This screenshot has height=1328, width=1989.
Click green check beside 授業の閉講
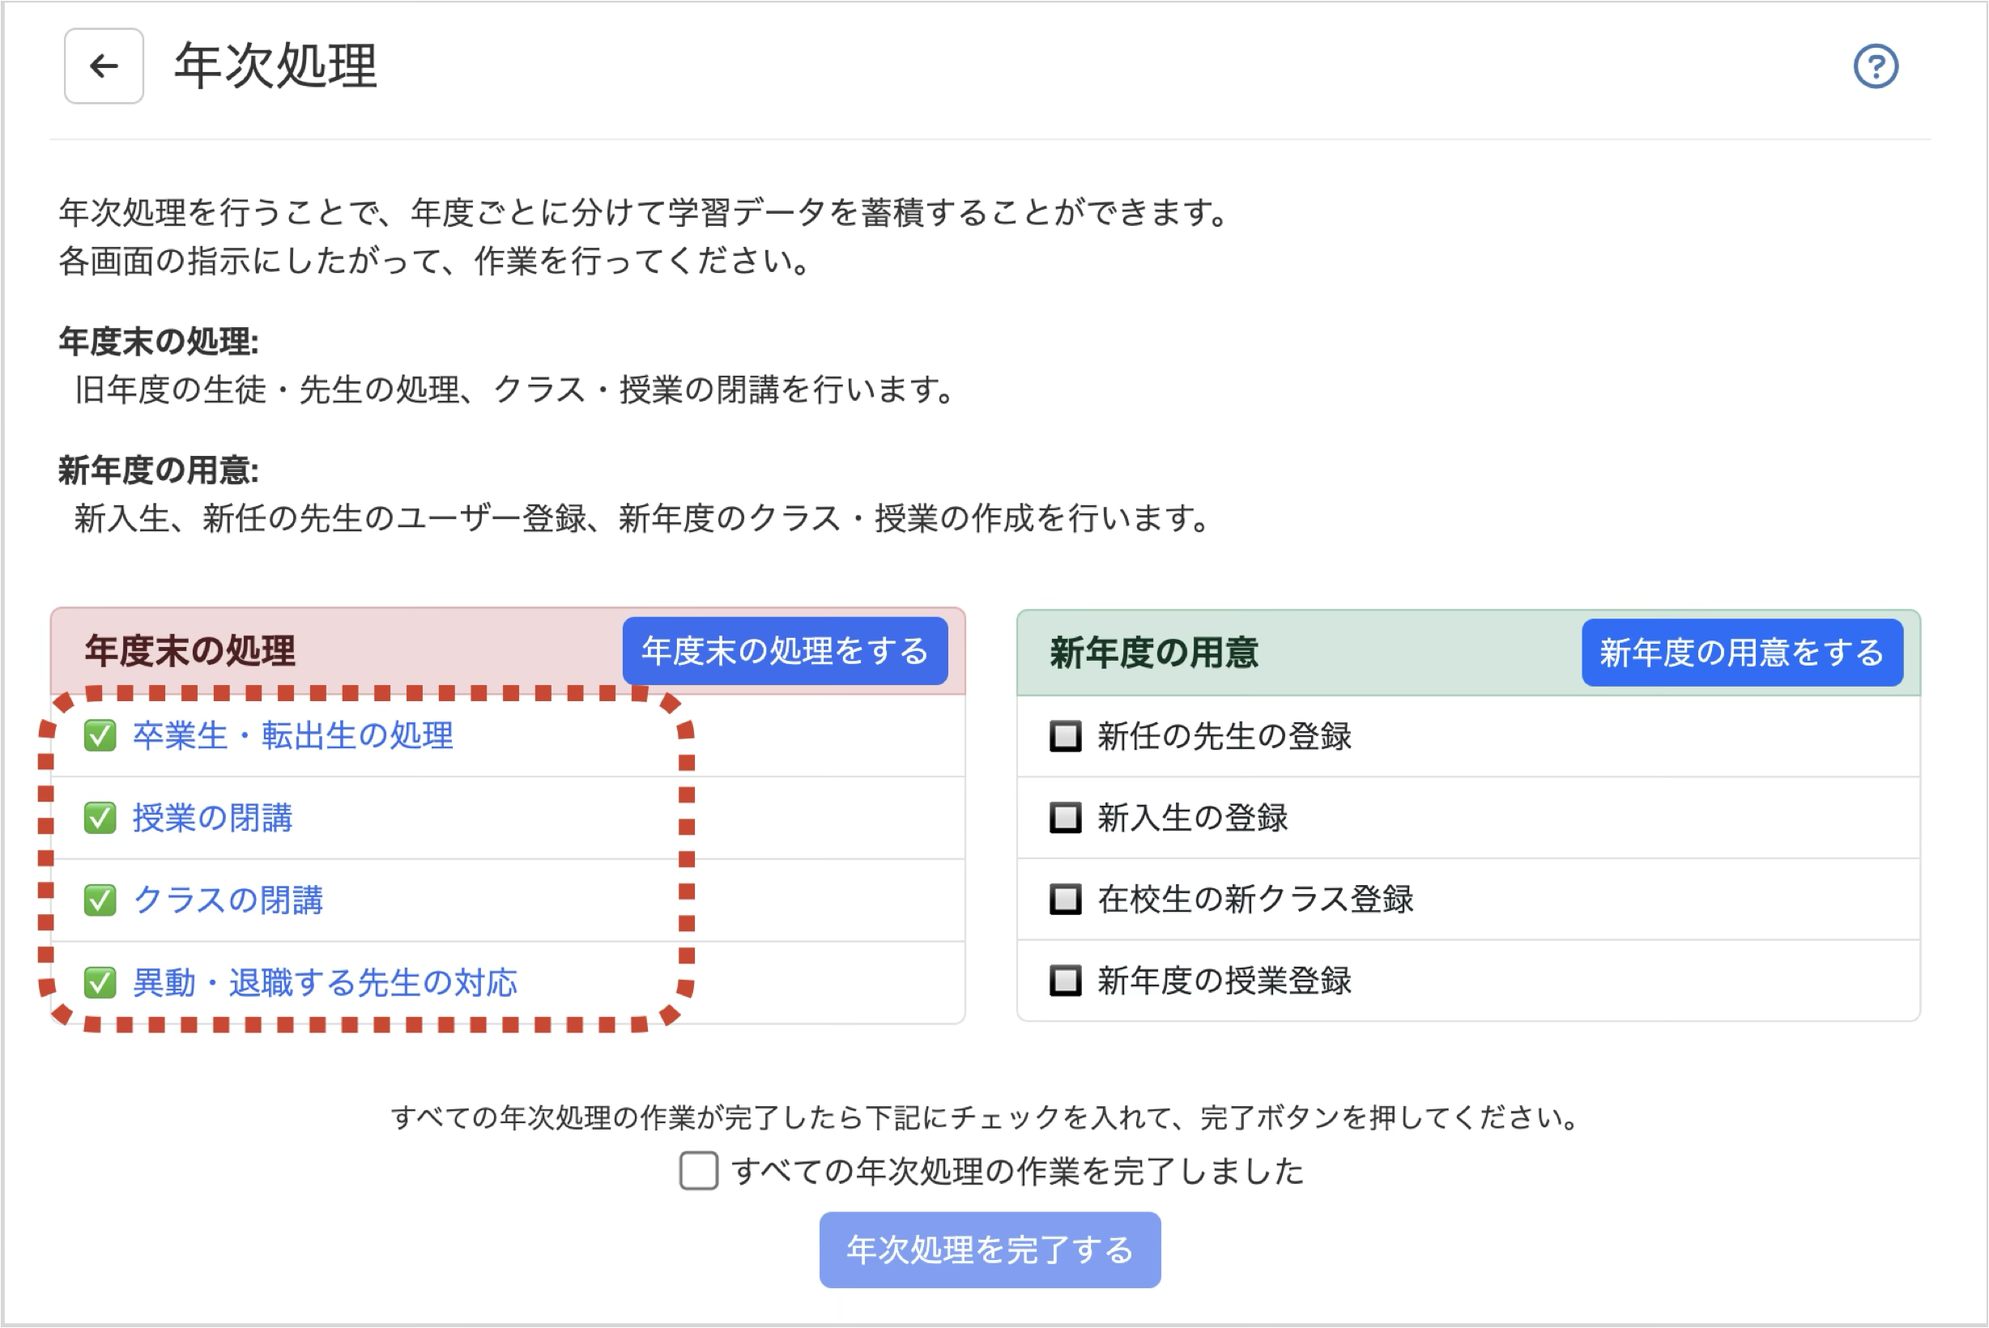tap(100, 818)
